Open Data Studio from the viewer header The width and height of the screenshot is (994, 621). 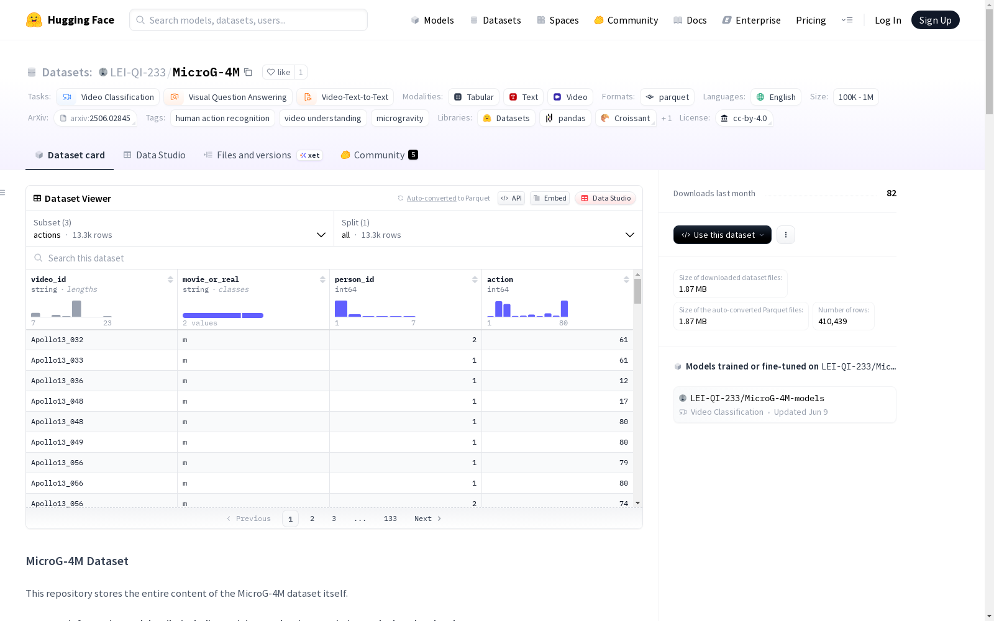pos(606,198)
